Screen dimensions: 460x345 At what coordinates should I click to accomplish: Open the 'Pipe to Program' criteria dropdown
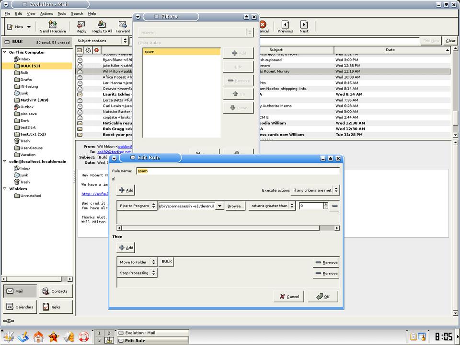pos(137,206)
